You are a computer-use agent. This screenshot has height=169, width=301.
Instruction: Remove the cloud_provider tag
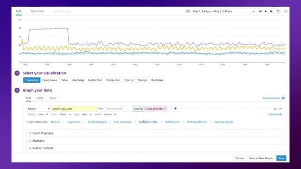[165, 109]
